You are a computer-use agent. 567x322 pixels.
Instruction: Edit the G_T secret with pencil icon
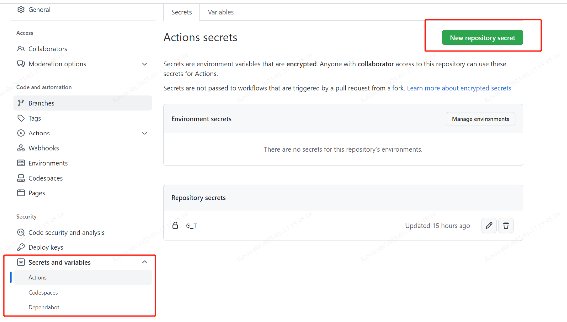(x=489, y=225)
